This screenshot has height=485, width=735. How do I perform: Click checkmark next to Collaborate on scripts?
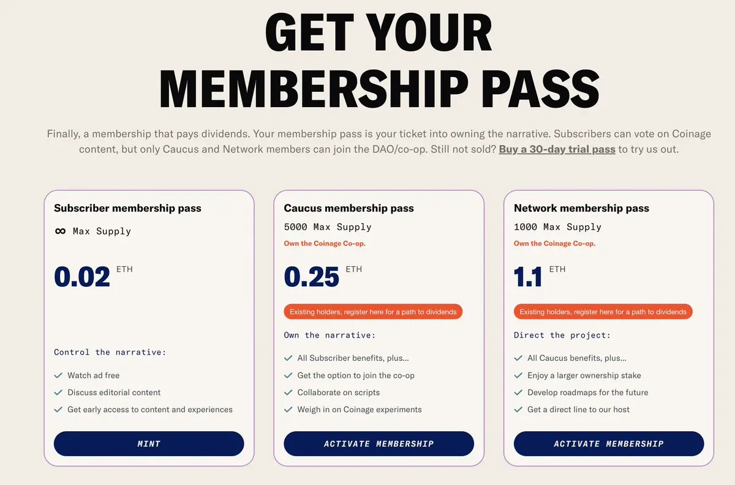[288, 393]
